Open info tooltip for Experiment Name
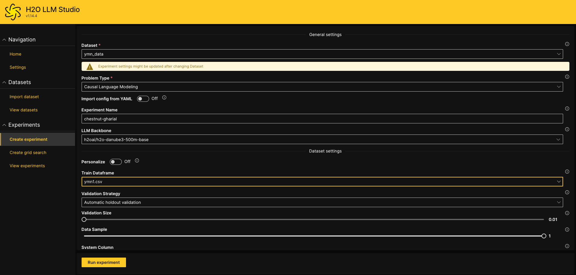Screen dimensions: 576x275 click(x=567, y=109)
